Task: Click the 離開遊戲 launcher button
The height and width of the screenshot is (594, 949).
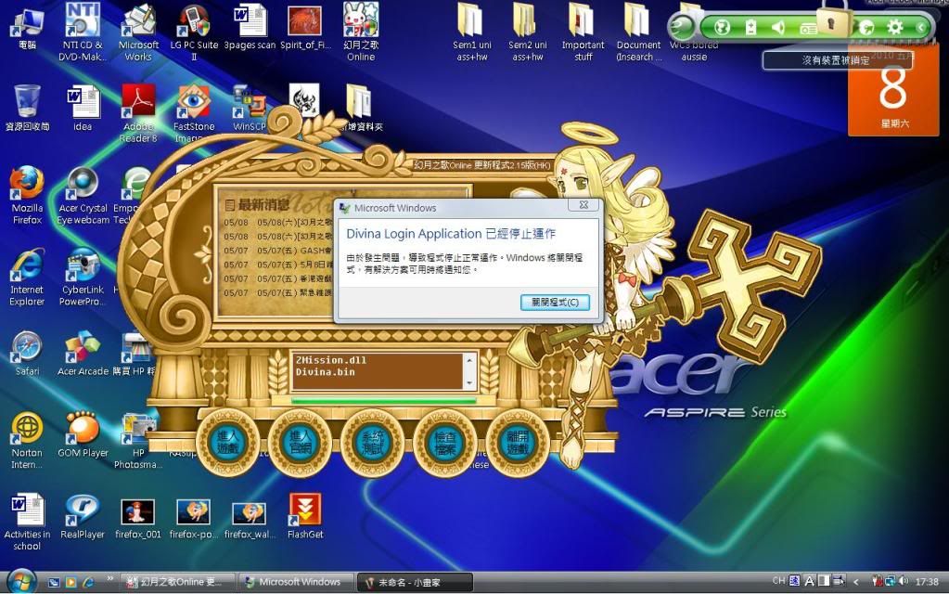Action: [x=518, y=443]
